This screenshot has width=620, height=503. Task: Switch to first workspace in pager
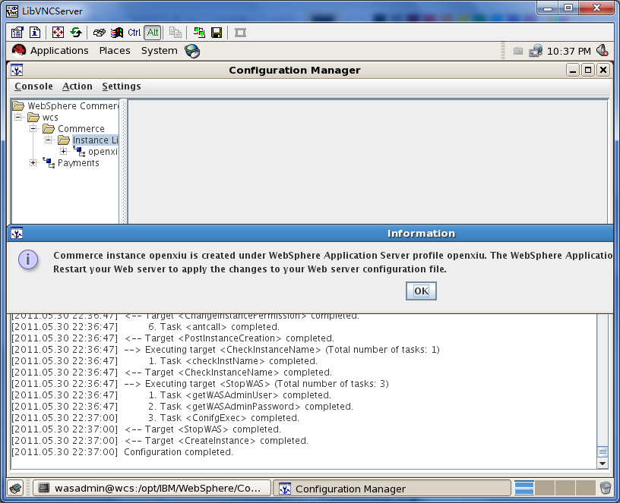tap(524, 488)
